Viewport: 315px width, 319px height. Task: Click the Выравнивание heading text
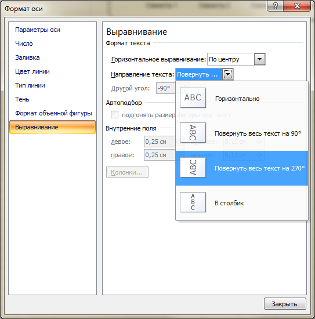[136, 32]
